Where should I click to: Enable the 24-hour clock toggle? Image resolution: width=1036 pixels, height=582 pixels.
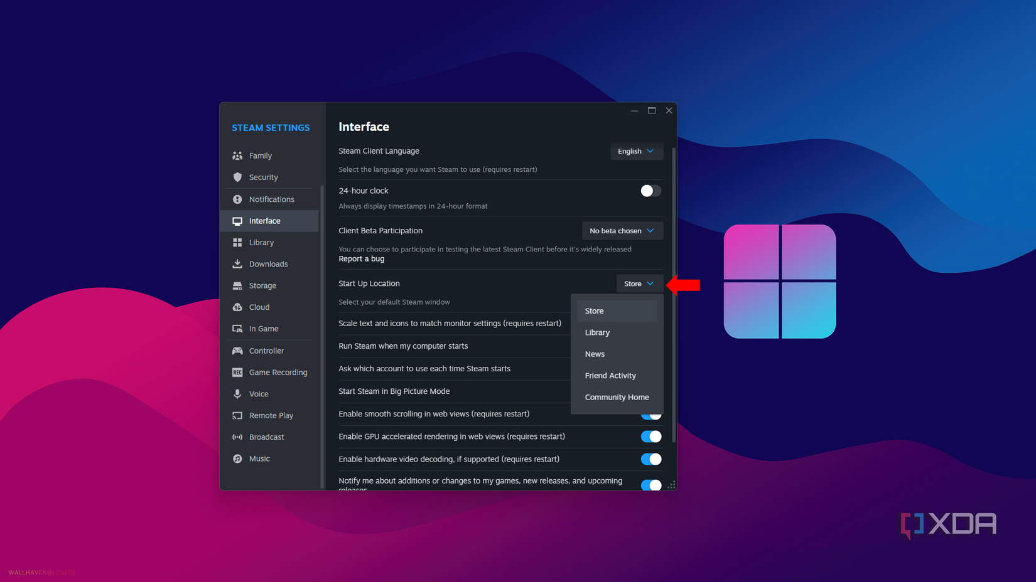[x=650, y=191]
